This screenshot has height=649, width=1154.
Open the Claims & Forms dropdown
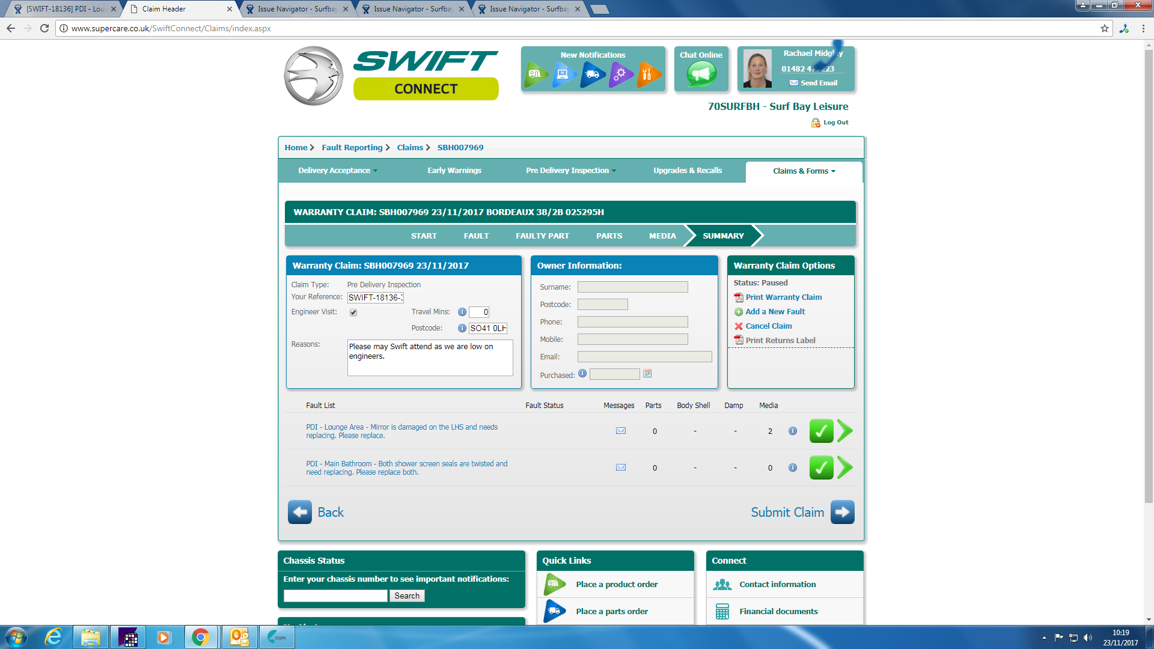(x=804, y=171)
